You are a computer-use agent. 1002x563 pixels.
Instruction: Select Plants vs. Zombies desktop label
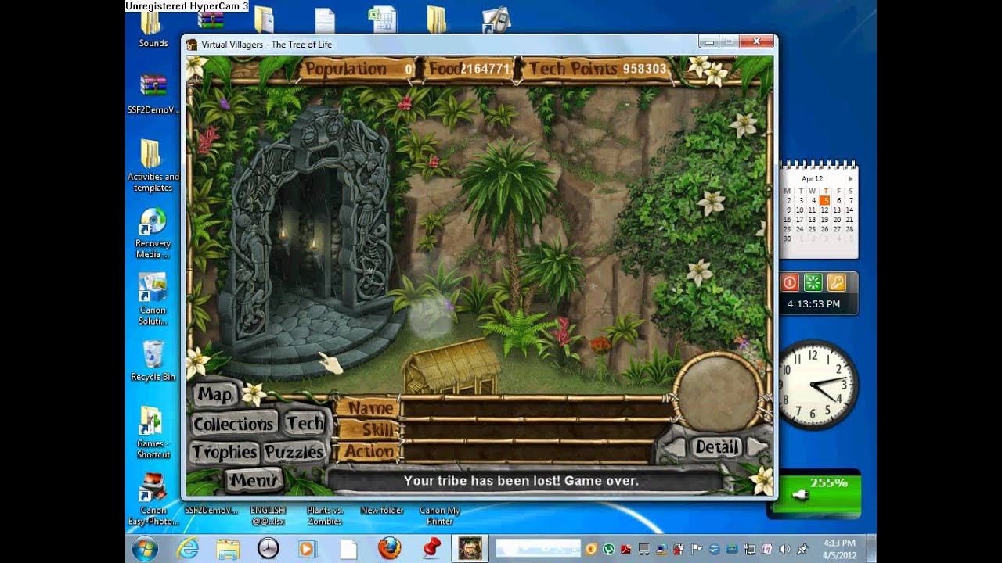324,515
